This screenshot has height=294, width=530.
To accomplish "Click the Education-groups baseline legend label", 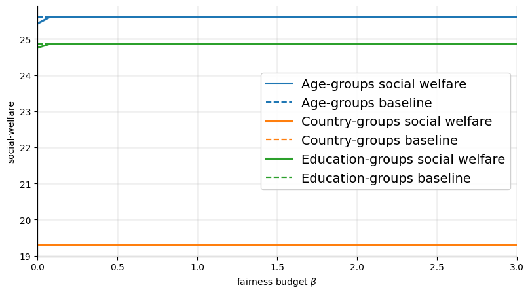I will click(x=386, y=178).
